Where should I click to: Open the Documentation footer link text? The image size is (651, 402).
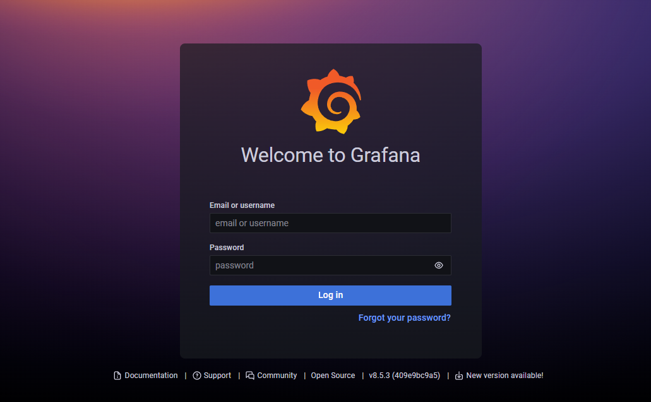tap(151, 376)
